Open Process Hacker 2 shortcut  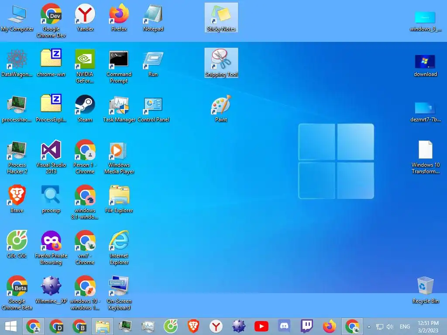point(17,157)
